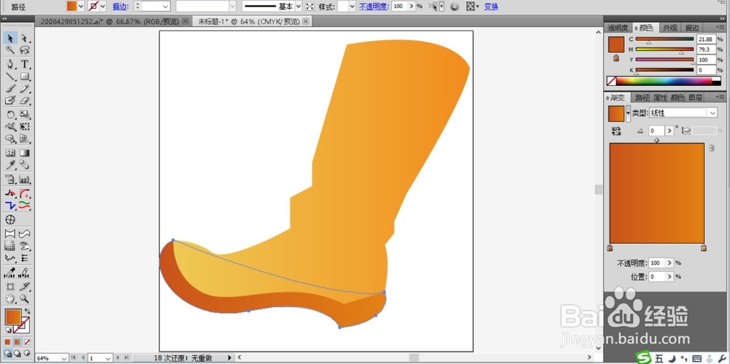Screen dimensions: 730x364
Task: Open the 图层 layers panel tab
Action: coord(695,97)
